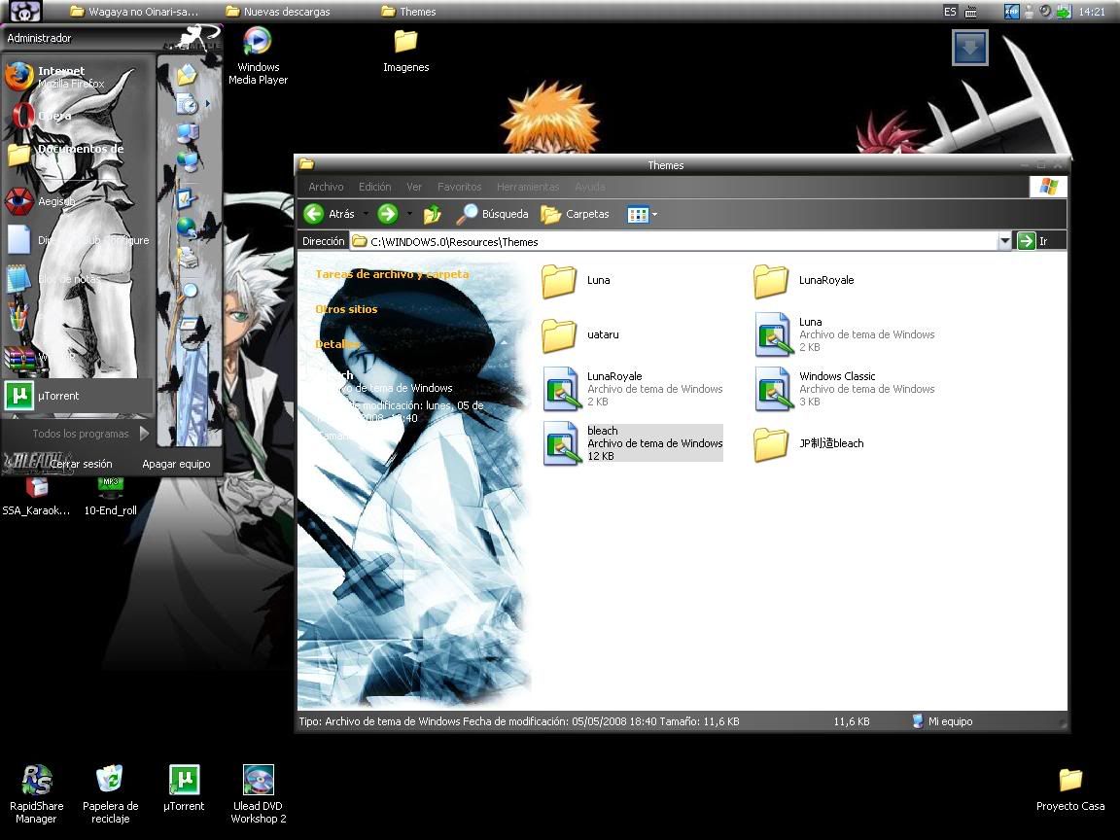Select the Windows Classic theme file
Screen dimensions: 1120x840
pos(845,389)
